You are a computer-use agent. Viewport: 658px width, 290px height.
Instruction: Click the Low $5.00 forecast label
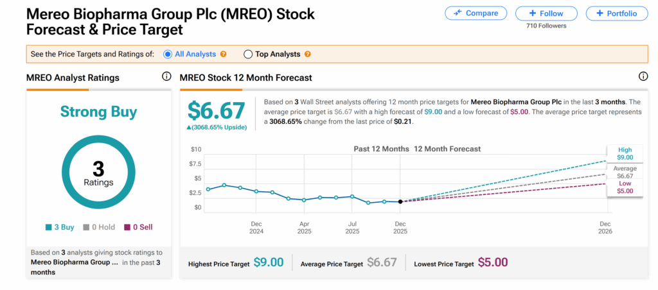click(625, 187)
